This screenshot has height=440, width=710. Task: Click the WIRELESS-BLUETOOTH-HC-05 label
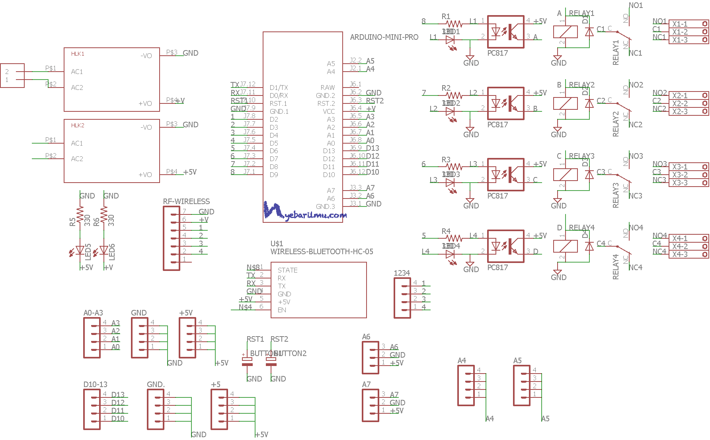click(x=322, y=251)
